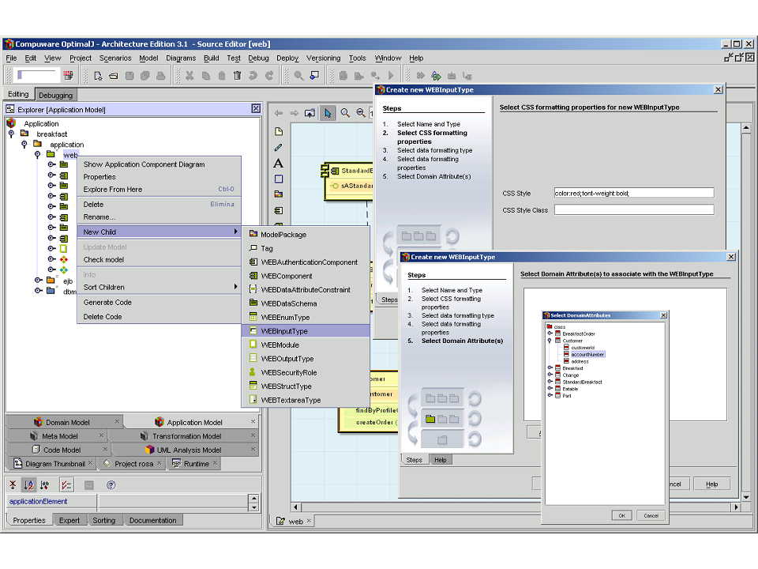The height and width of the screenshot is (569, 758).
Task: Click Cancel in Select DomainAttributes dialog
Action: 651,516
